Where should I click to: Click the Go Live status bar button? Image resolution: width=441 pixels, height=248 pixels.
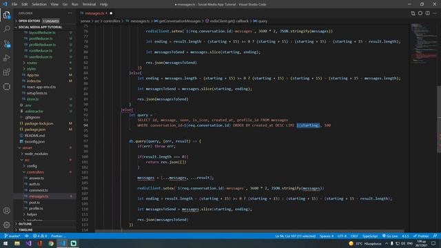(x=390, y=236)
